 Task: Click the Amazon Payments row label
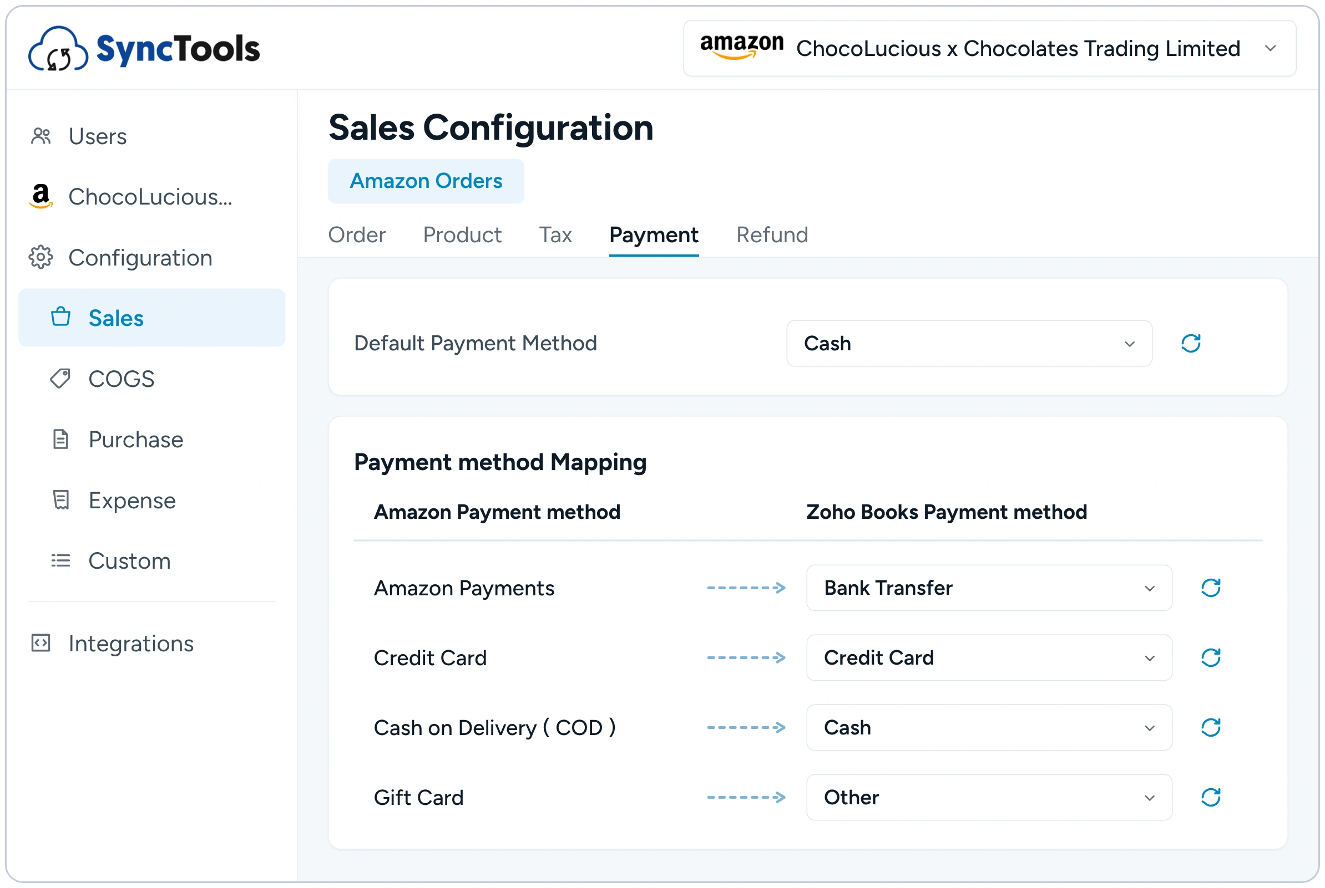coord(464,589)
